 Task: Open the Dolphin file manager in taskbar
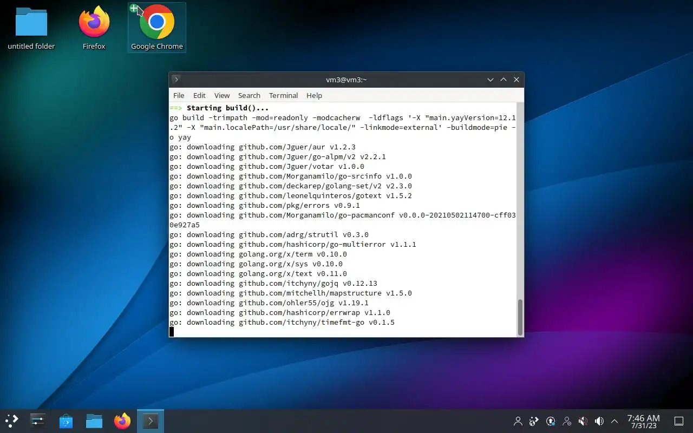[x=94, y=421]
